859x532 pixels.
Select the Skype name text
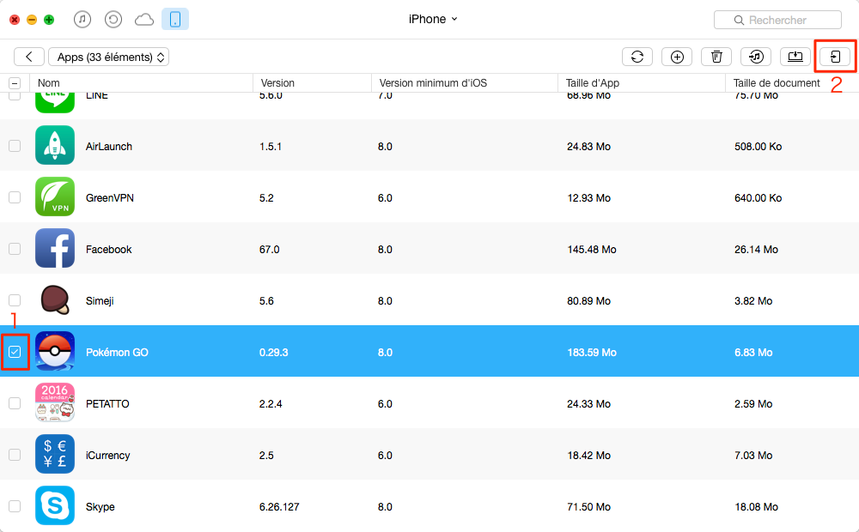[x=101, y=506]
